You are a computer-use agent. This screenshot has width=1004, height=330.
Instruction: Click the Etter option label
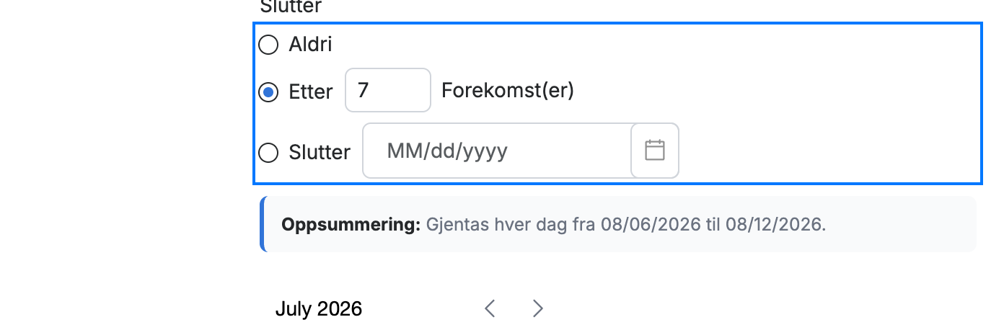pyautogui.click(x=311, y=92)
